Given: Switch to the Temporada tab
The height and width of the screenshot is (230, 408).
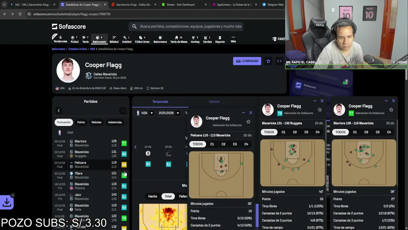Looking at the screenshot, I should click(160, 102).
